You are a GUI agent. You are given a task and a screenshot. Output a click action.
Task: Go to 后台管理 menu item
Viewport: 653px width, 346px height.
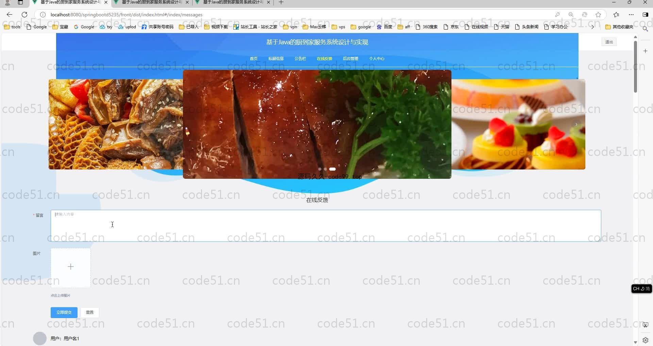point(350,59)
